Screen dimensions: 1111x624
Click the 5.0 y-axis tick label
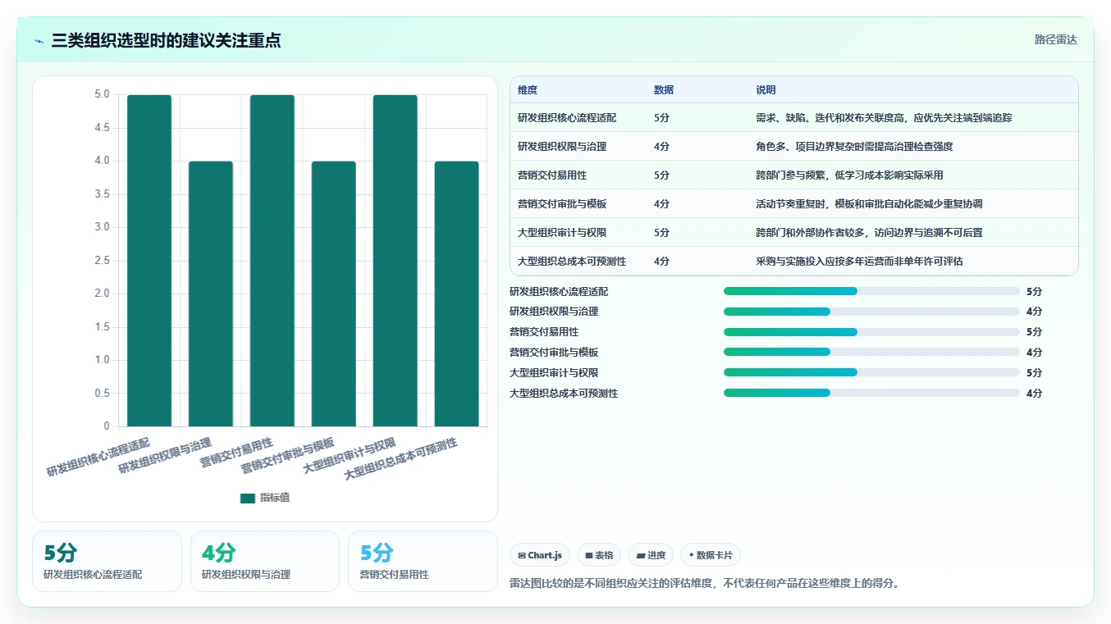(102, 94)
